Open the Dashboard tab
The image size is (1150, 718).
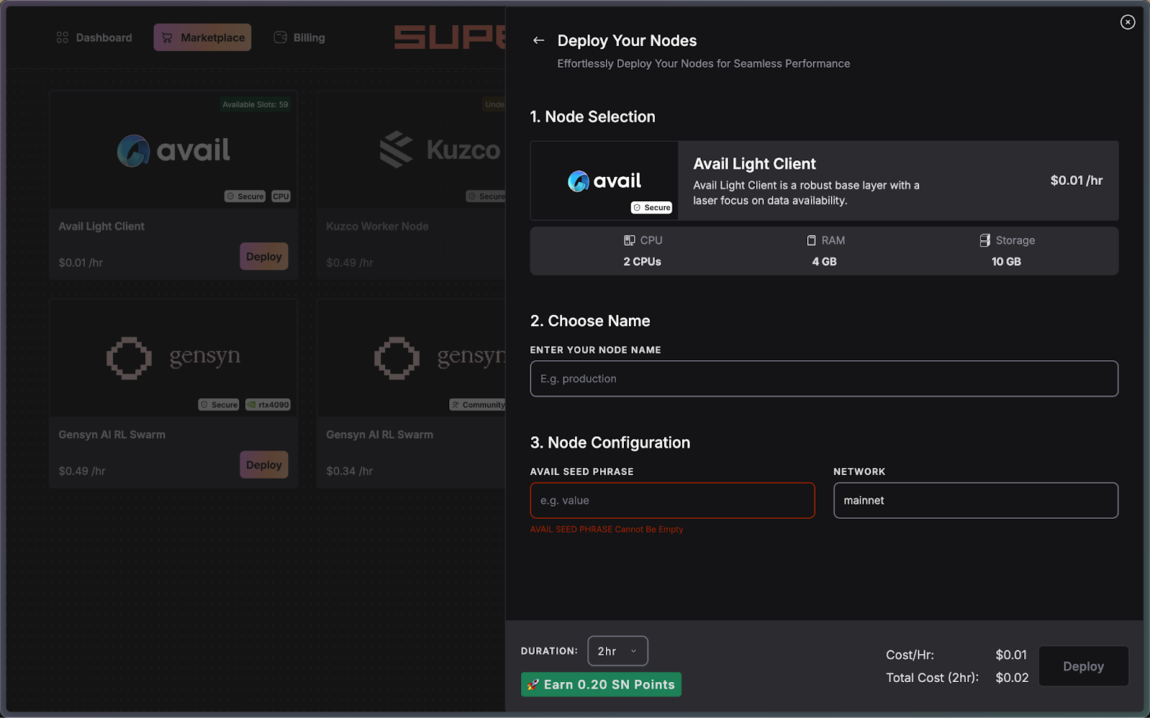[94, 37]
